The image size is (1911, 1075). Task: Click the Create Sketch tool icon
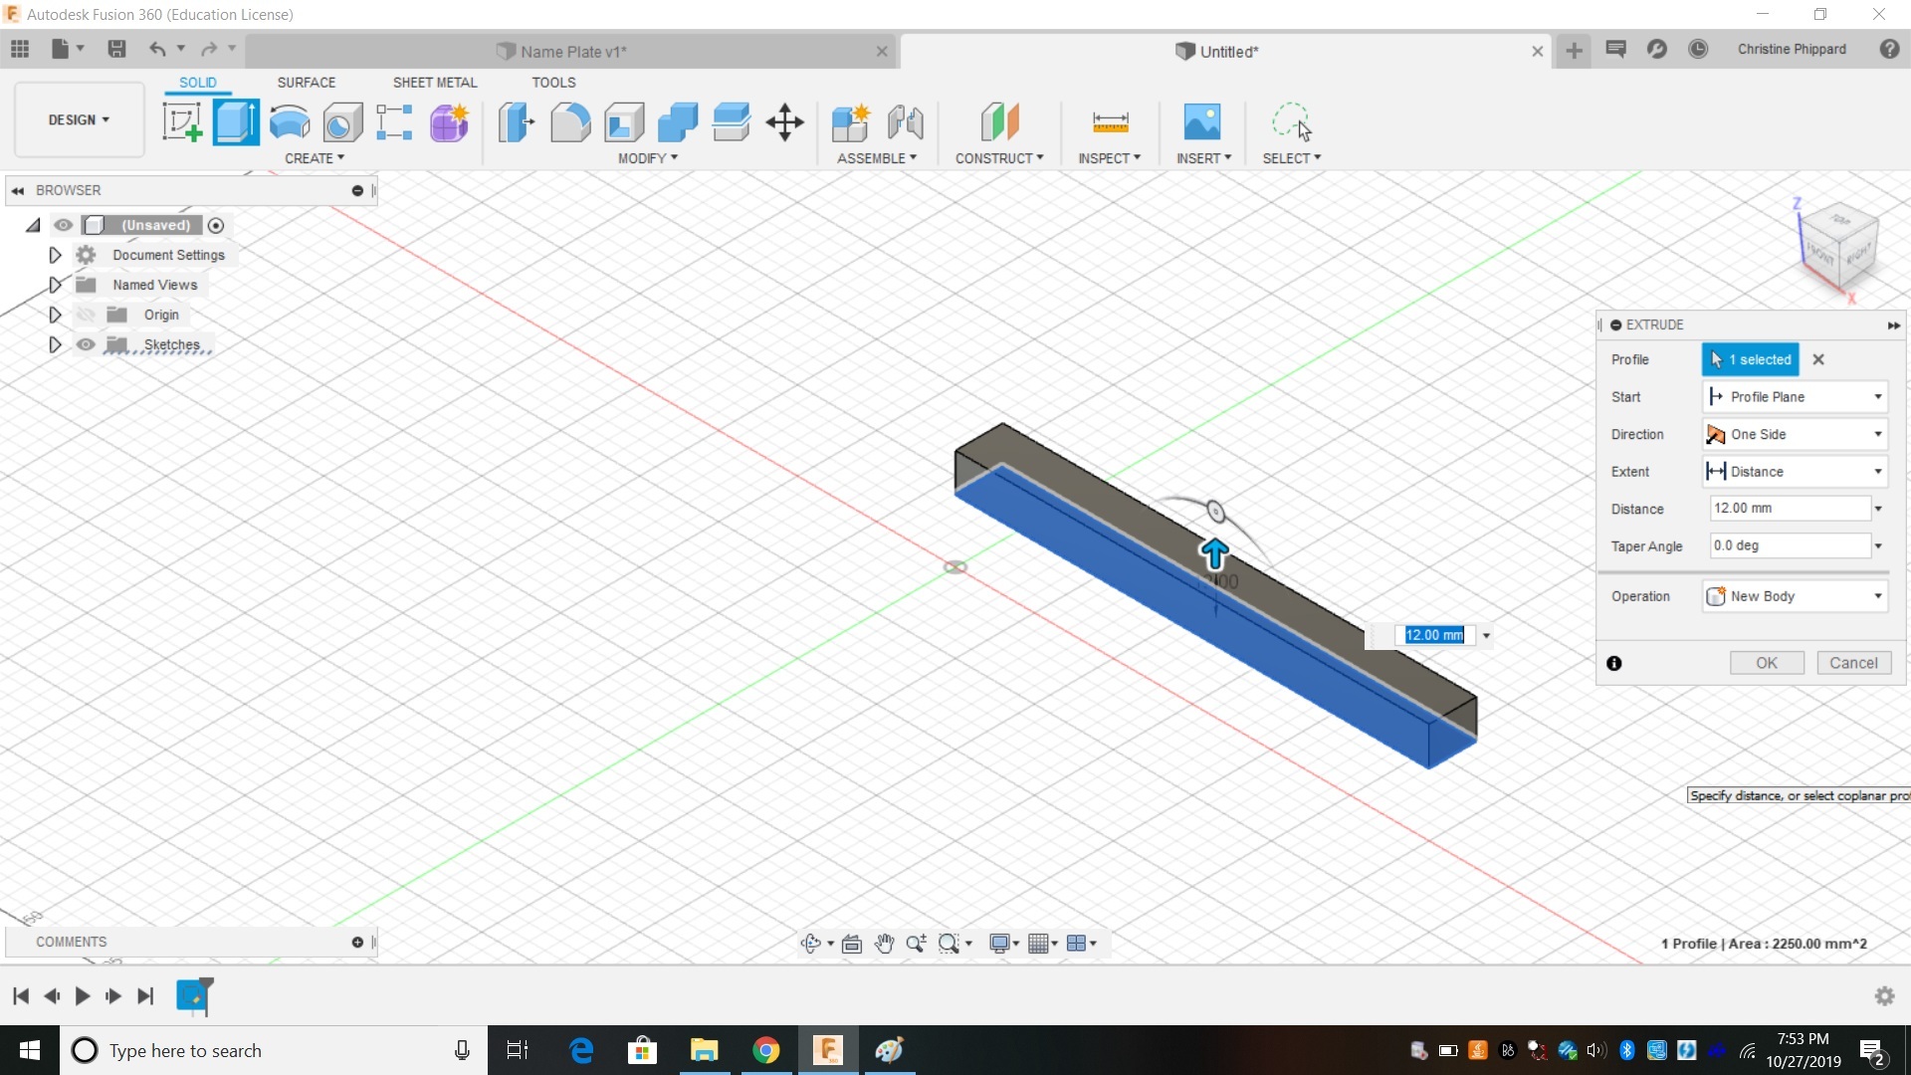182,123
